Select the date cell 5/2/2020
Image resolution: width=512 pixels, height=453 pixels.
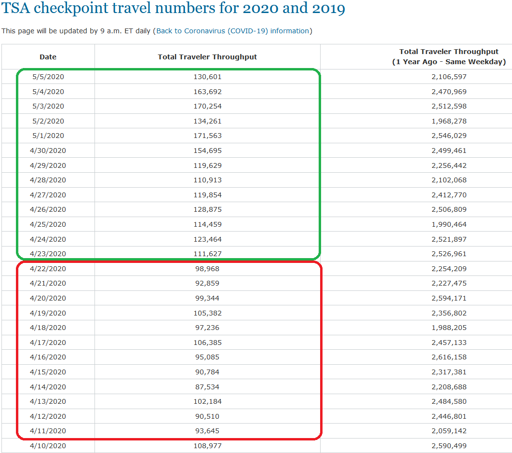point(48,121)
